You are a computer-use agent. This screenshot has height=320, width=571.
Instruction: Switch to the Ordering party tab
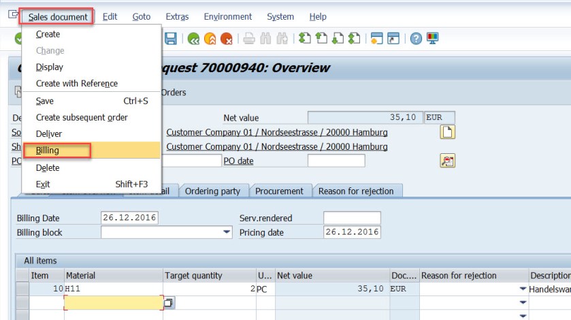212,191
